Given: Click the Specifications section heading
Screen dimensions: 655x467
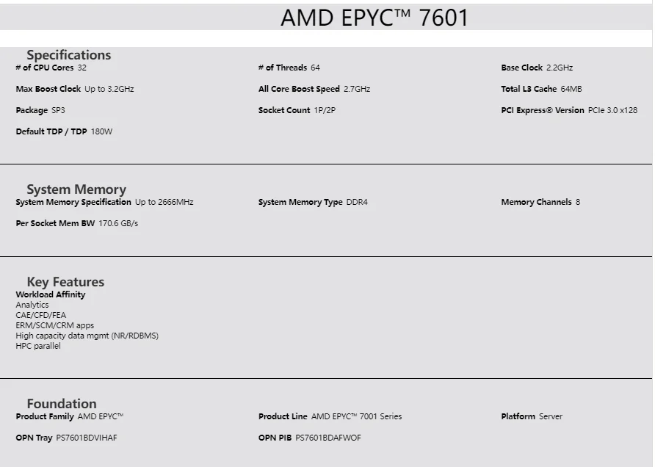Looking at the screenshot, I should pyautogui.click(x=68, y=55).
